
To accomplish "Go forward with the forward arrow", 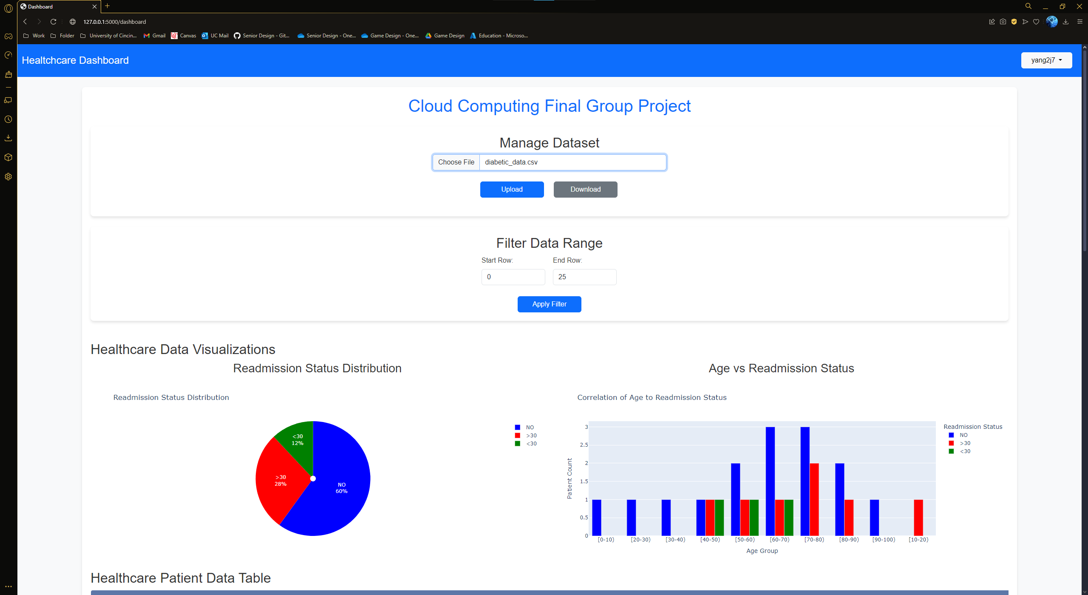I will [x=39, y=22].
